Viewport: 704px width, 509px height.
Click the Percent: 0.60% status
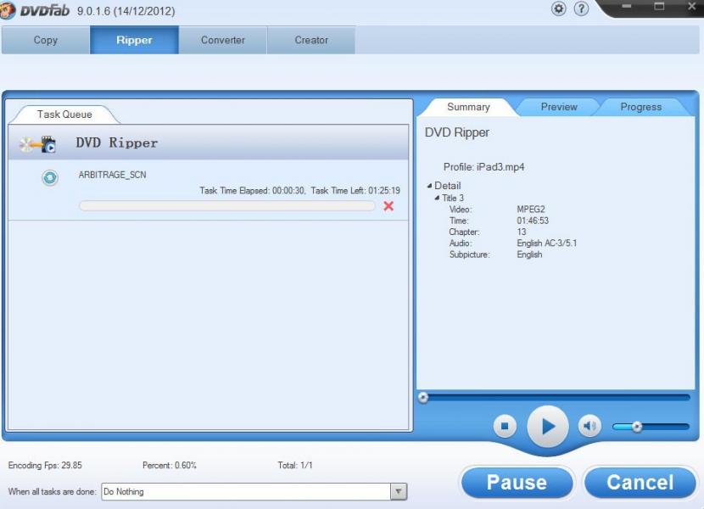[x=170, y=466]
